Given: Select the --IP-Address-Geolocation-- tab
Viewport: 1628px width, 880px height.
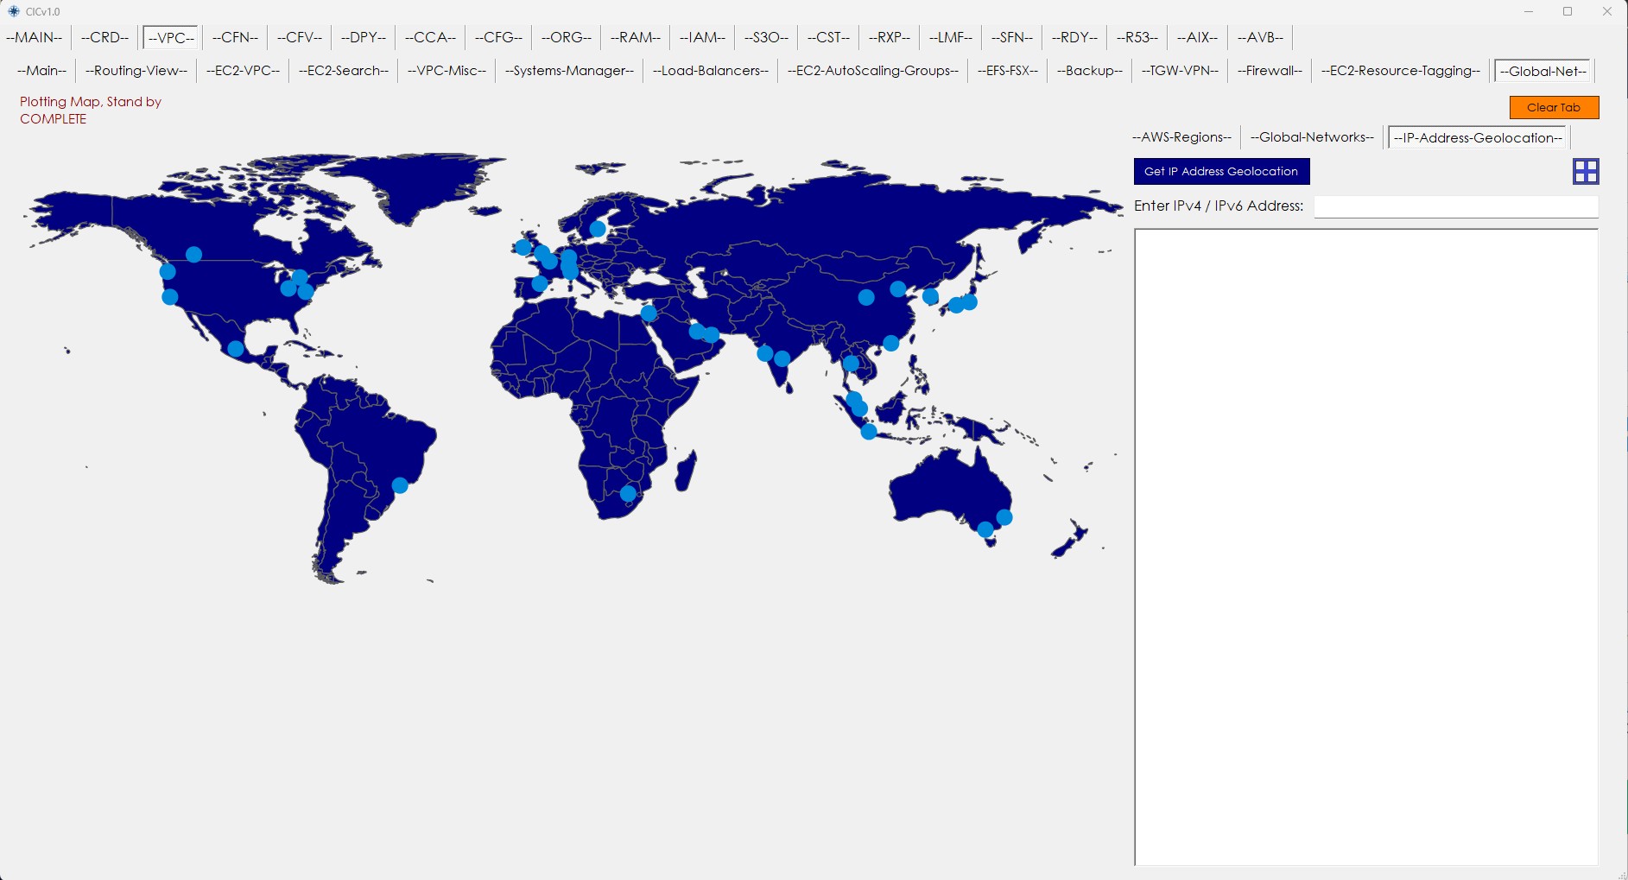Looking at the screenshot, I should pos(1478,137).
